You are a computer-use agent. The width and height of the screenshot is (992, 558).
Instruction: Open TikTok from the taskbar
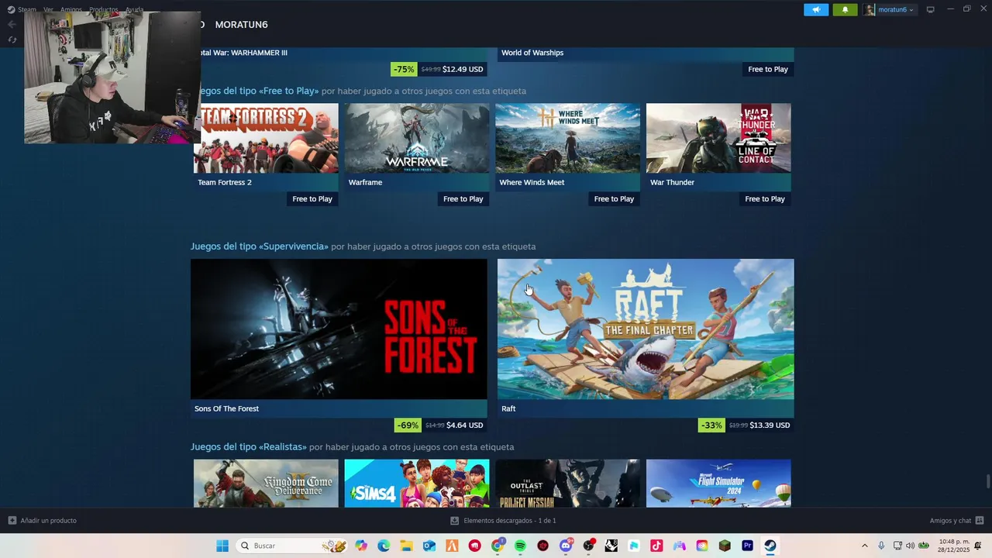pos(656,546)
